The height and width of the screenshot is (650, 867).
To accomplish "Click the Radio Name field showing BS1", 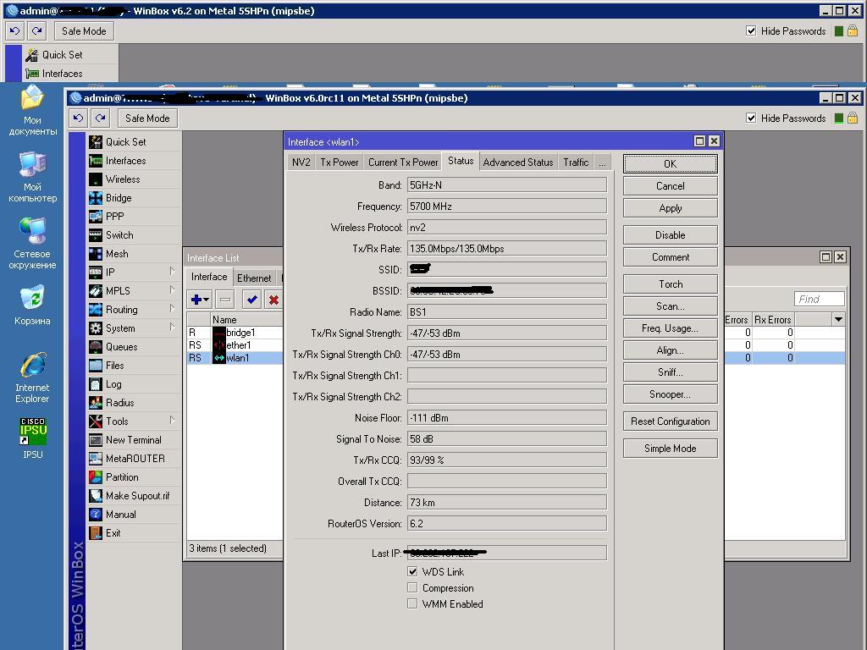I will [x=507, y=311].
